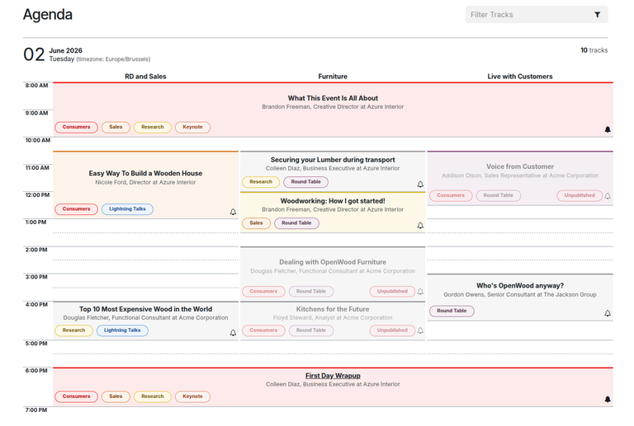
Task: Click Round Table tag on Securing your Lumber
Action: pyautogui.click(x=305, y=182)
